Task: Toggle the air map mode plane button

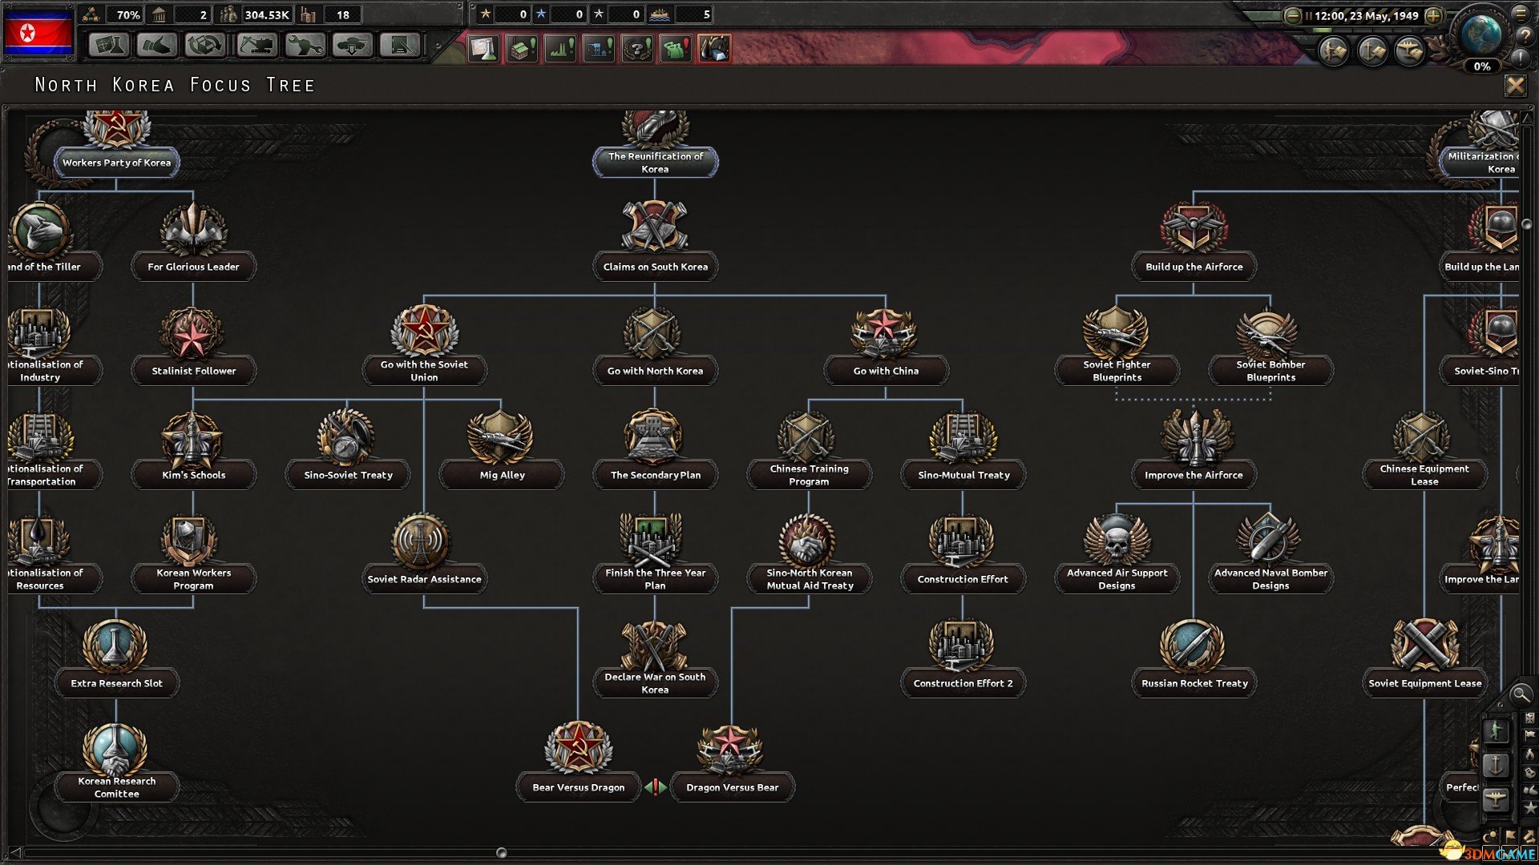Action: click(x=1496, y=799)
